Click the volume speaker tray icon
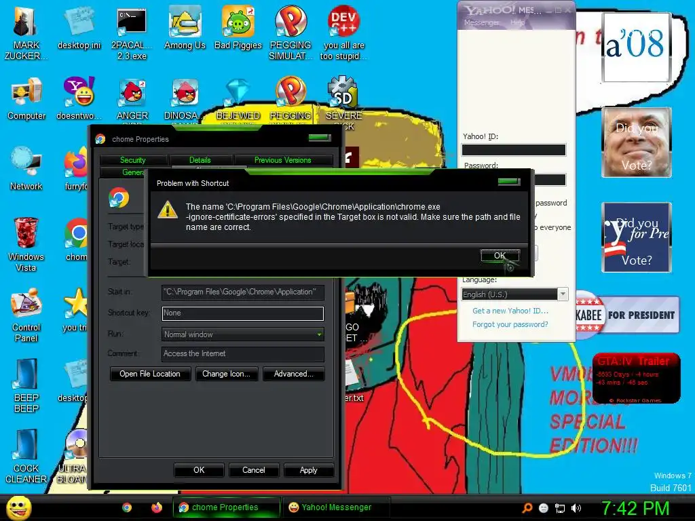695x521 pixels. pyautogui.click(x=576, y=508)
